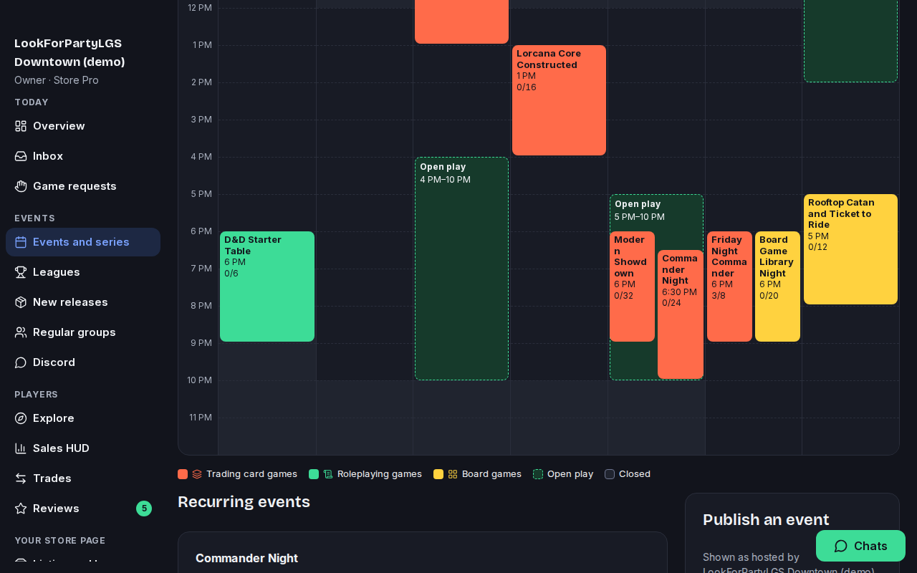Click the Leagues trophy icon
This screenshot has width=917, height=573.
click(21, 272)
